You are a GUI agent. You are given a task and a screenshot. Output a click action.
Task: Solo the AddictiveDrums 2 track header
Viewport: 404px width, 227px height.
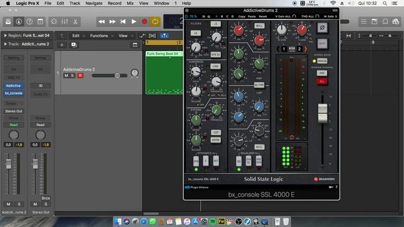(x=73, y=76)
